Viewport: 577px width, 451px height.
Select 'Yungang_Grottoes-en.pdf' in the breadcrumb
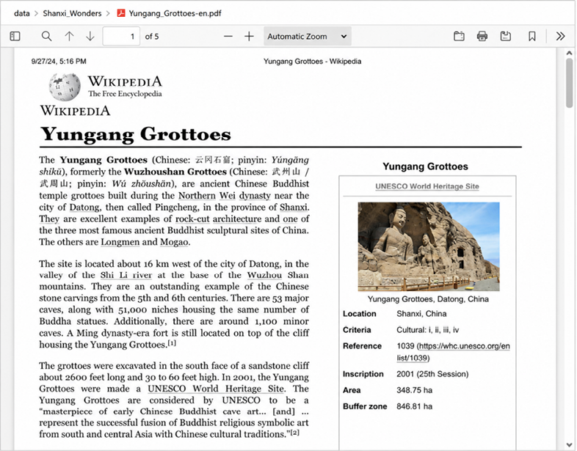175,14
